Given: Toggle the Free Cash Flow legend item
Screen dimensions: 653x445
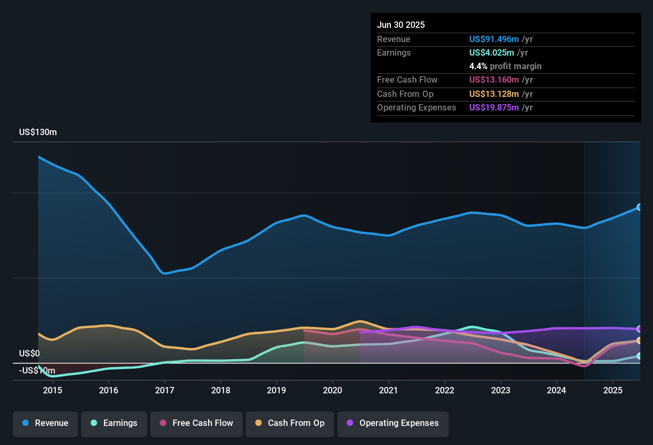Looking at the screenshot, I should click(196, 423).
